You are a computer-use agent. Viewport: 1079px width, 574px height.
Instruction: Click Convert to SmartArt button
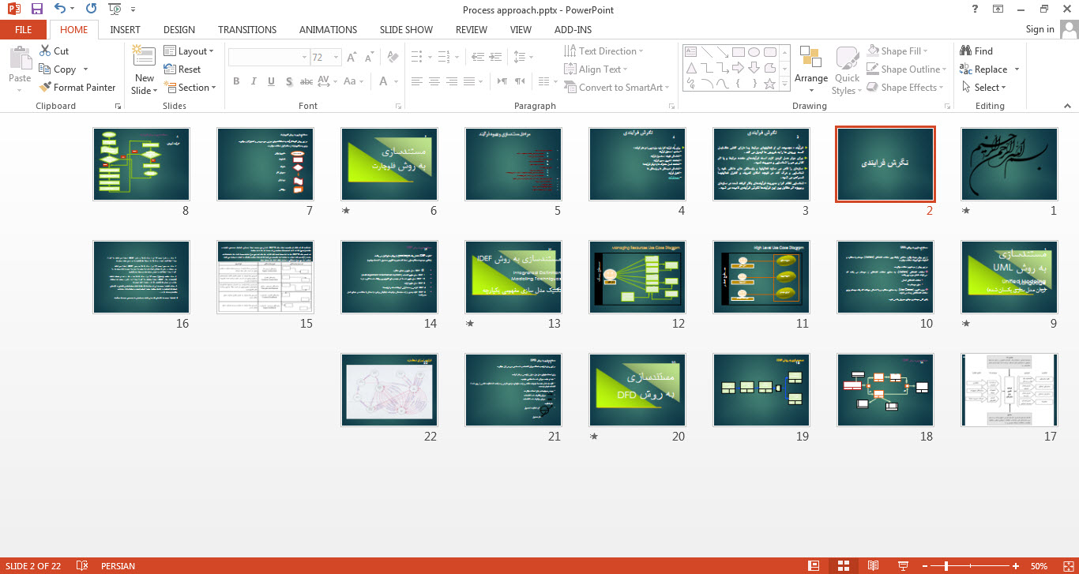(617, 88)
